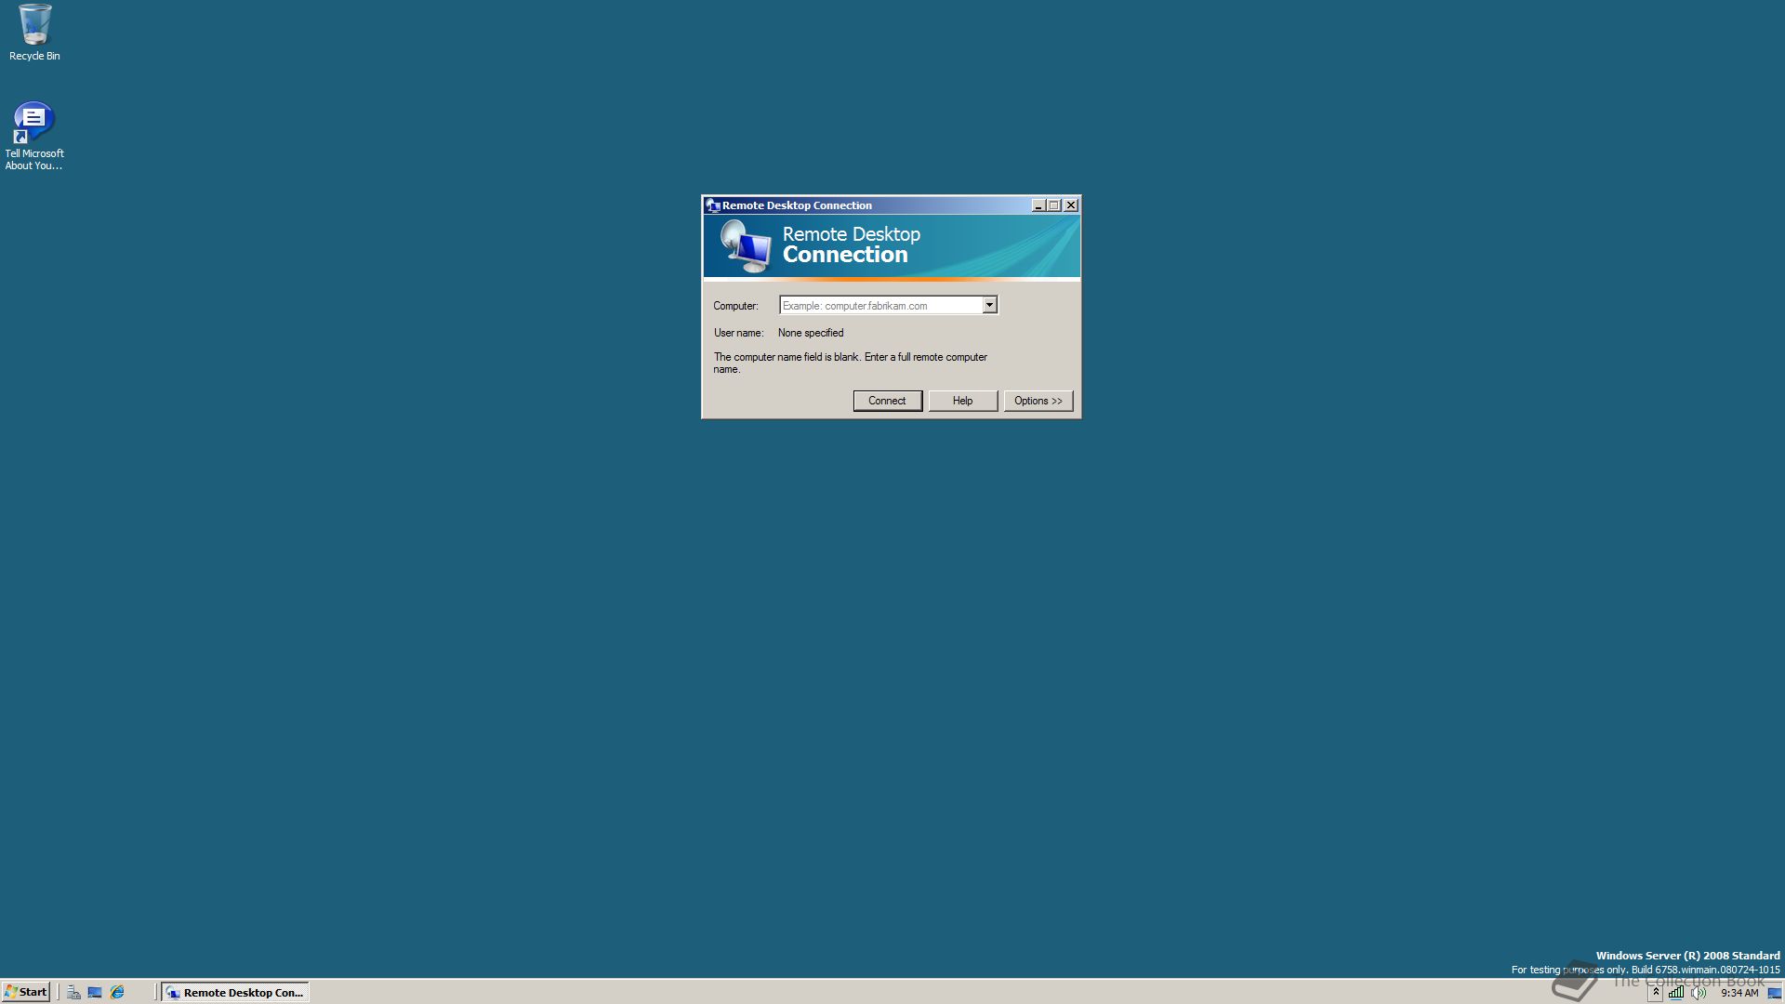Screen dimensions: 1785x1004
Task: Click the 'computer name field is blank' message
Action: point(850,363)
